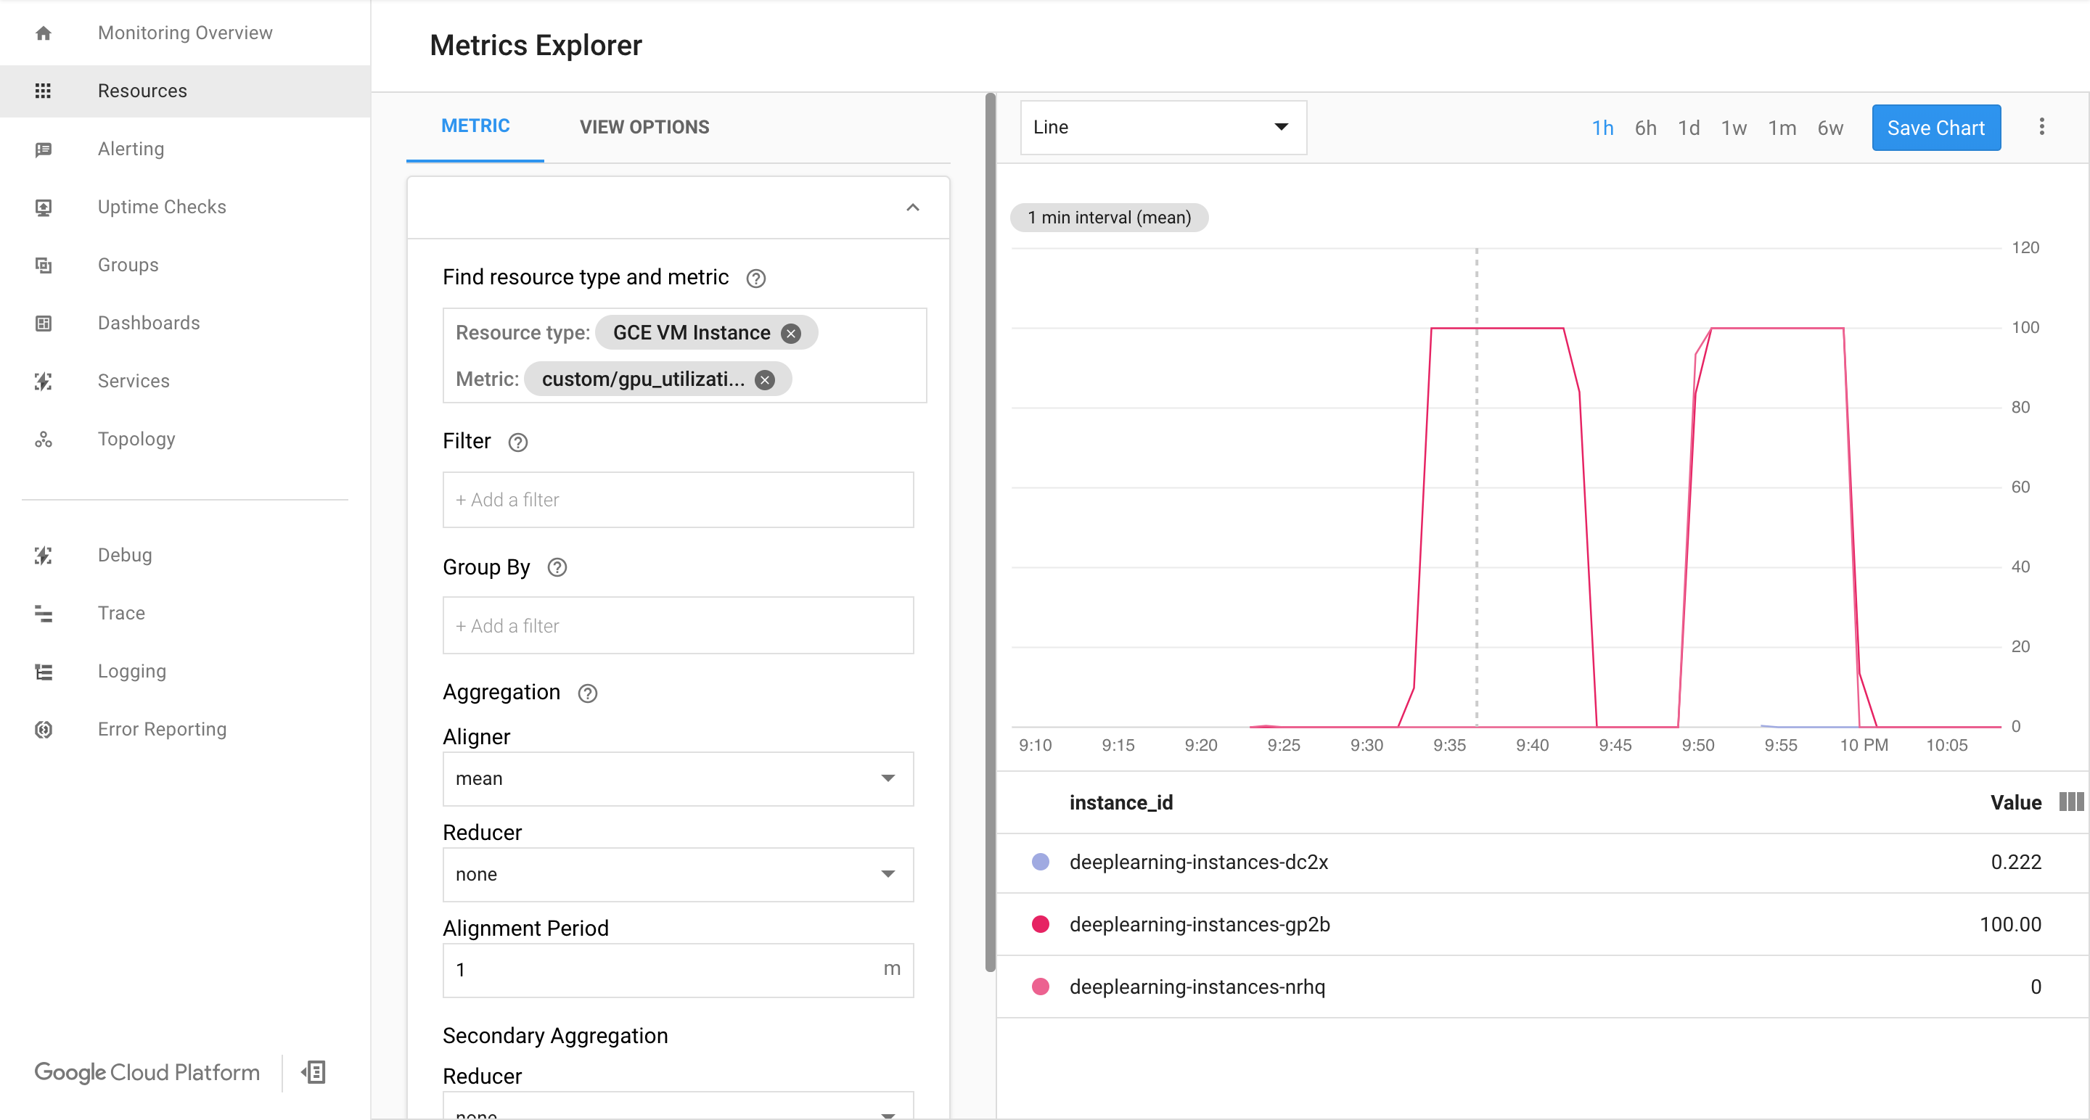Click the Logging icon in sidebar

[x=44, y=671]
